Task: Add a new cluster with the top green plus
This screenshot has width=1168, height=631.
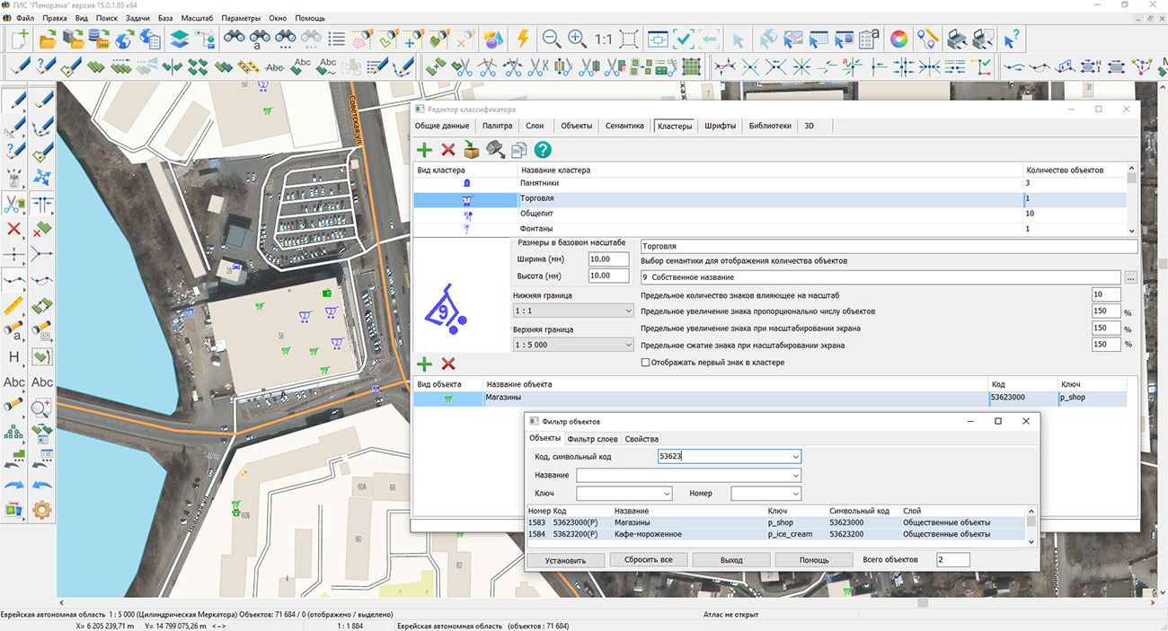Action: pos(424,150)
